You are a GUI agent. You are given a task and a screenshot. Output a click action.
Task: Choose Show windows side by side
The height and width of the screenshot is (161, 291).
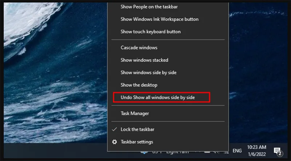pyautogui.click(x=148, y=72)
